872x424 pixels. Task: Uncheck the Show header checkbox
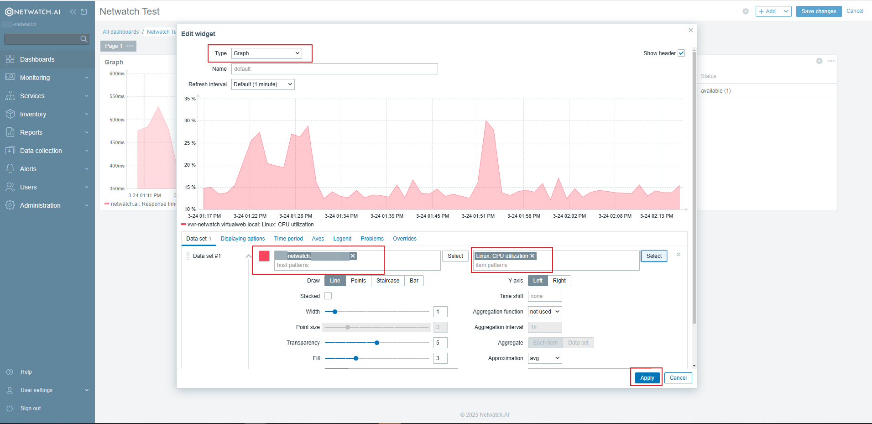681,53
